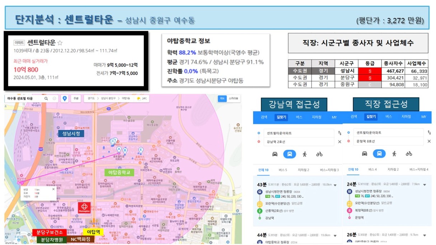
Task: Choose car mode in 강남역 접근성 panel
Action: (x=275, y=154)
